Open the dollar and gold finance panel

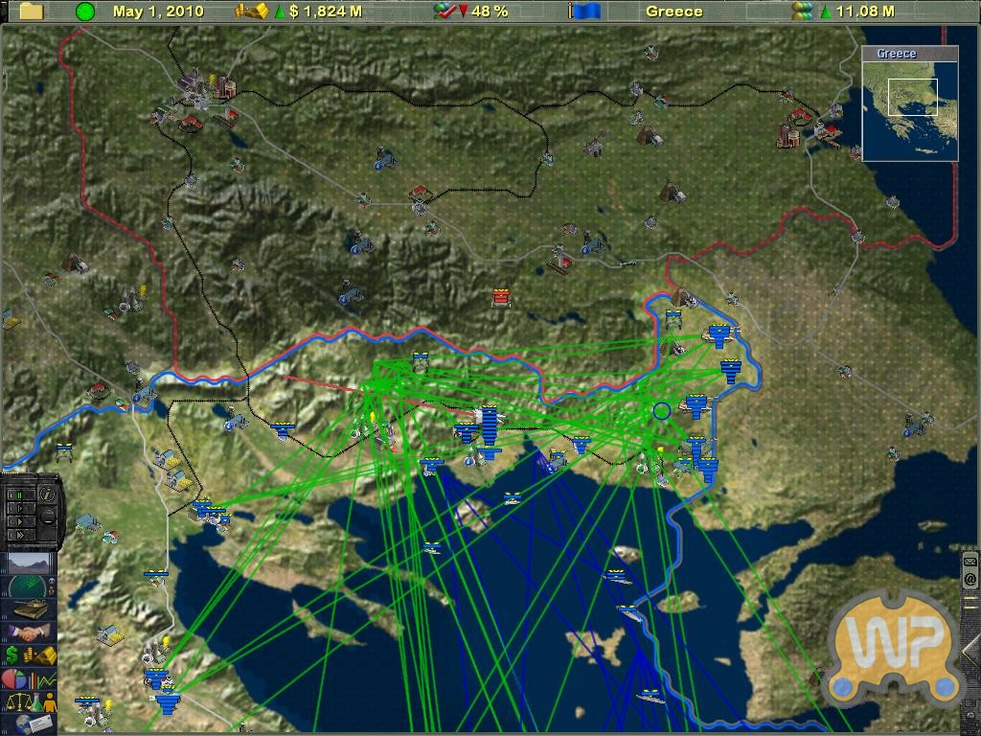(x=31, y=655)
